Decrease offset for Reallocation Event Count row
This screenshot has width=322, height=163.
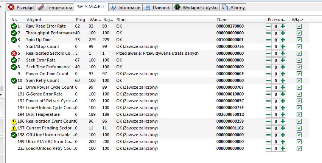click(268, 121)
